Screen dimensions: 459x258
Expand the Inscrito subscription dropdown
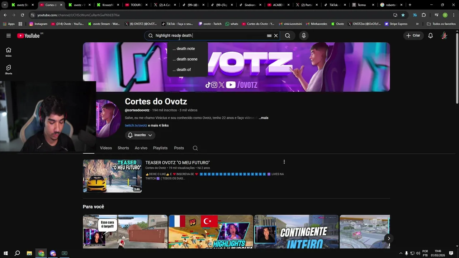(x=140, y=135)
